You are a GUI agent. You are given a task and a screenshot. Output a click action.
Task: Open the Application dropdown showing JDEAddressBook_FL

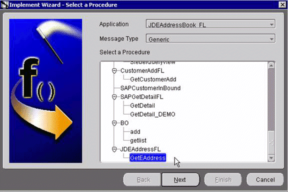(x=210, y=24)
